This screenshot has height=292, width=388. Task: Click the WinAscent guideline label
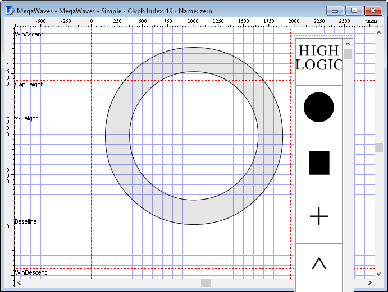[29, 34]
